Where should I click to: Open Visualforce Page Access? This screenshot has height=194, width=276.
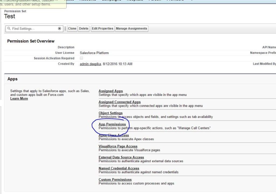(118, 146)
